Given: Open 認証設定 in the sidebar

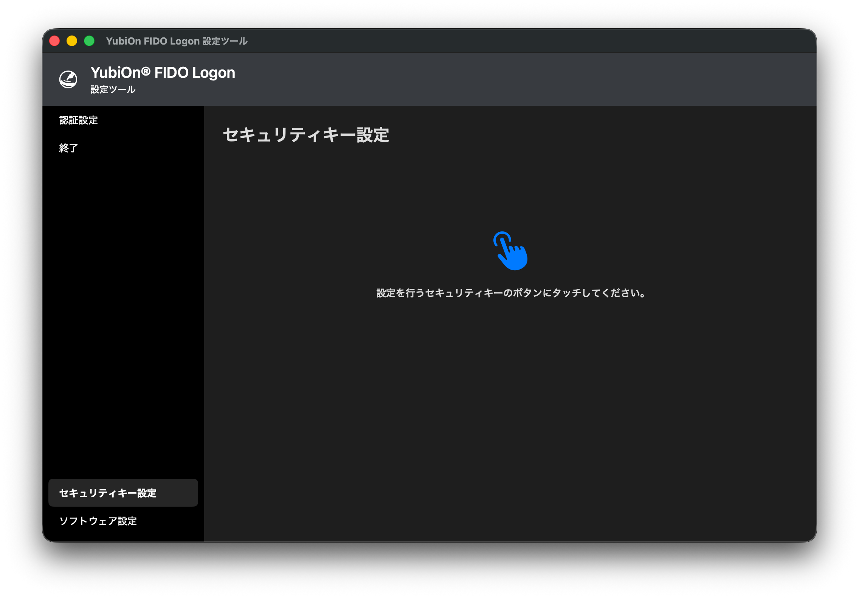Looking at the screenshot, I should [123, 120].
